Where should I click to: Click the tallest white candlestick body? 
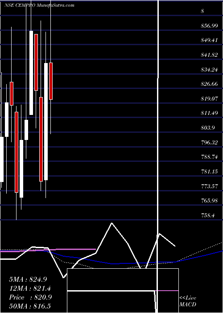coord(46,122)
